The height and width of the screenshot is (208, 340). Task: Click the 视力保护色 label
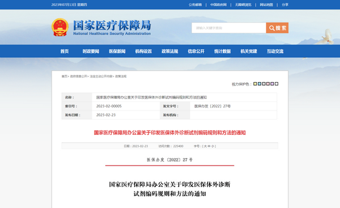click(241, 84)
